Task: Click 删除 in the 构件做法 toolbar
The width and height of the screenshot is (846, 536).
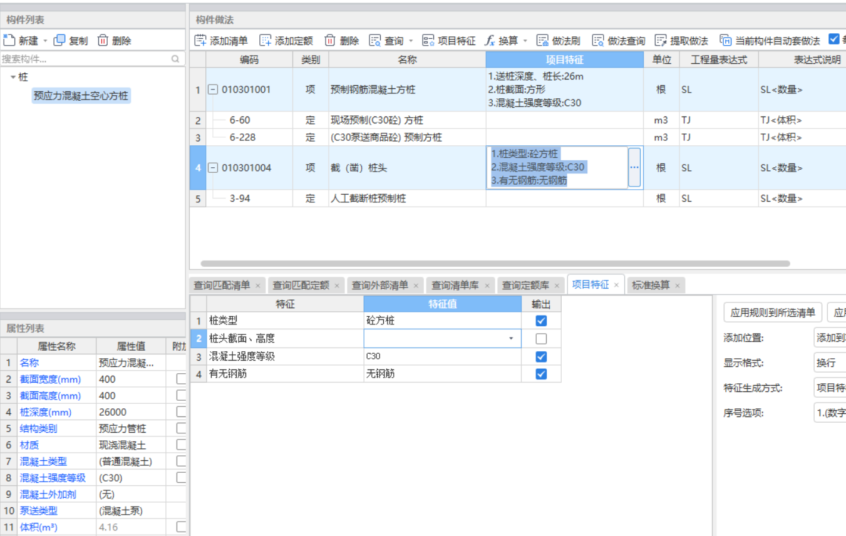Action: tap(342, 41)
